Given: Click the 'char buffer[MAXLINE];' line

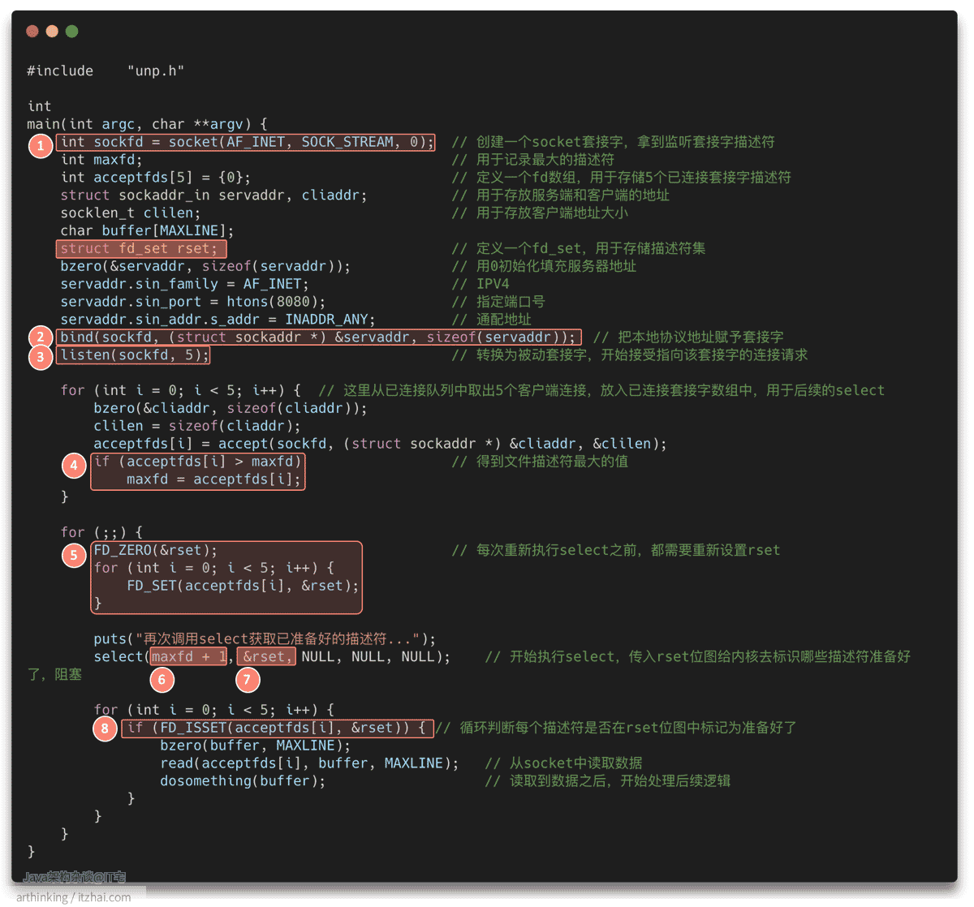Looking at the screenshot, I should point(147,231).
